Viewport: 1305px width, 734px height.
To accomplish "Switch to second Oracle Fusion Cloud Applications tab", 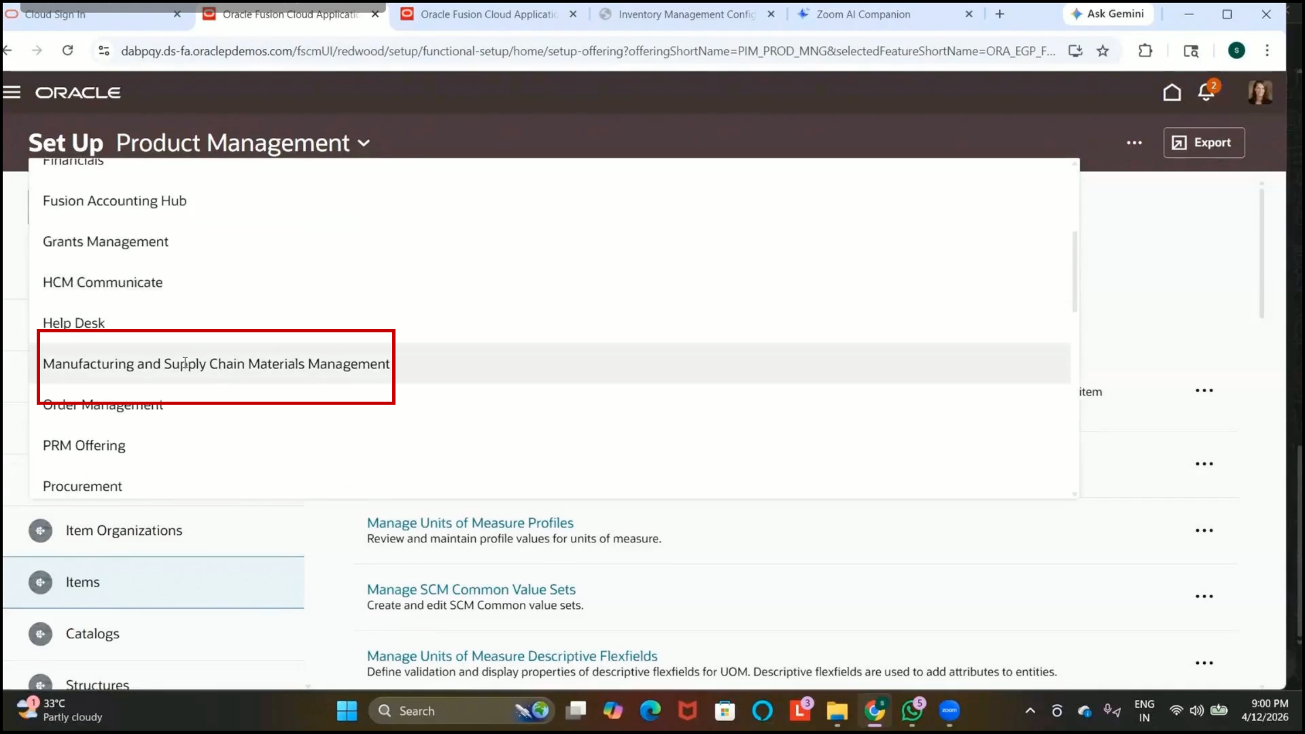I will point(488,14).
